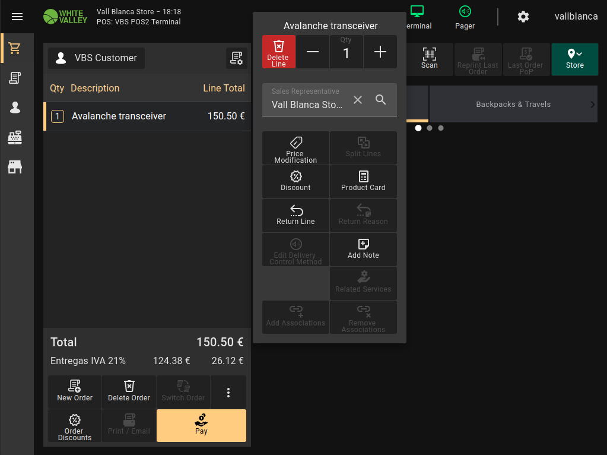Open the hamburger main menu
This screenshot has height=455, width=607.
[17, 17]
